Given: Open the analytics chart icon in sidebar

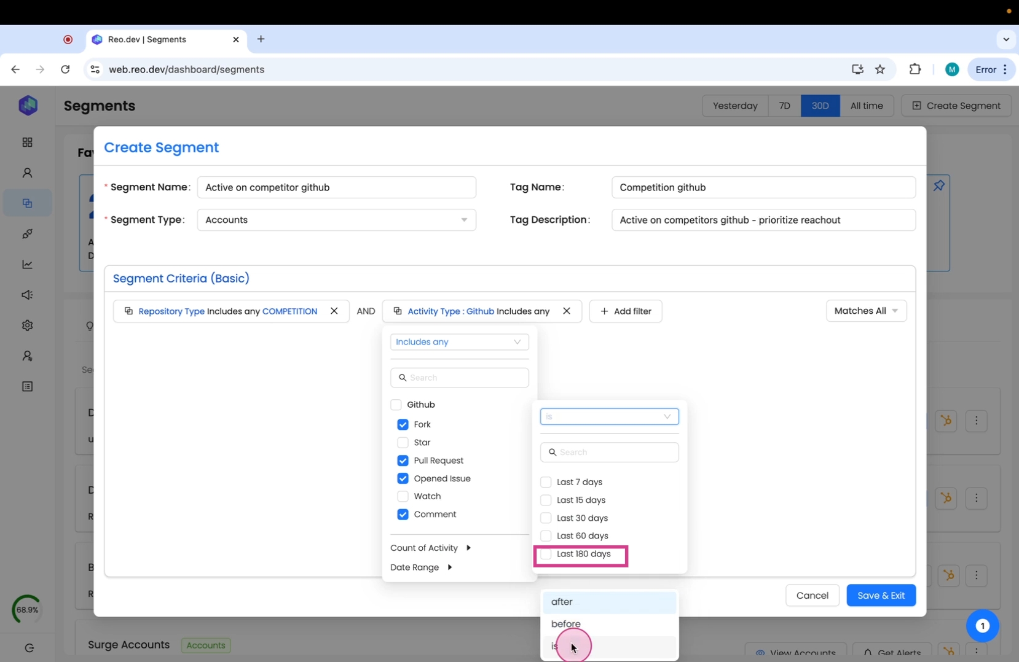Looking at the screenshot, I should (28, 265).
